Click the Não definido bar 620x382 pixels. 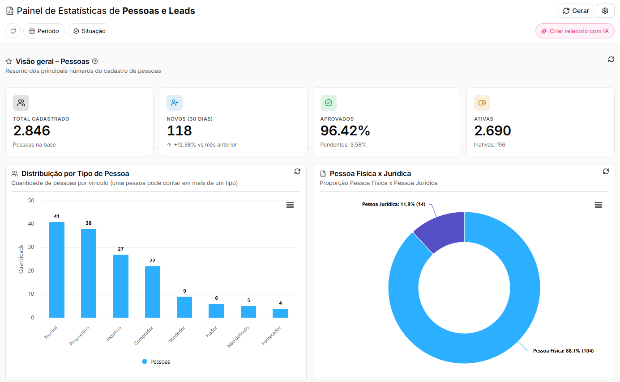[x=248, y=312]
